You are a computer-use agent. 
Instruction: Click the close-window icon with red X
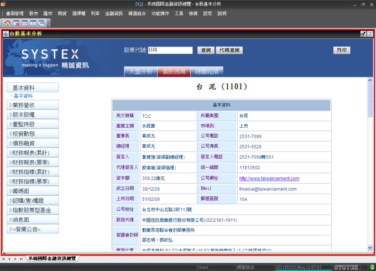point(16,23)
